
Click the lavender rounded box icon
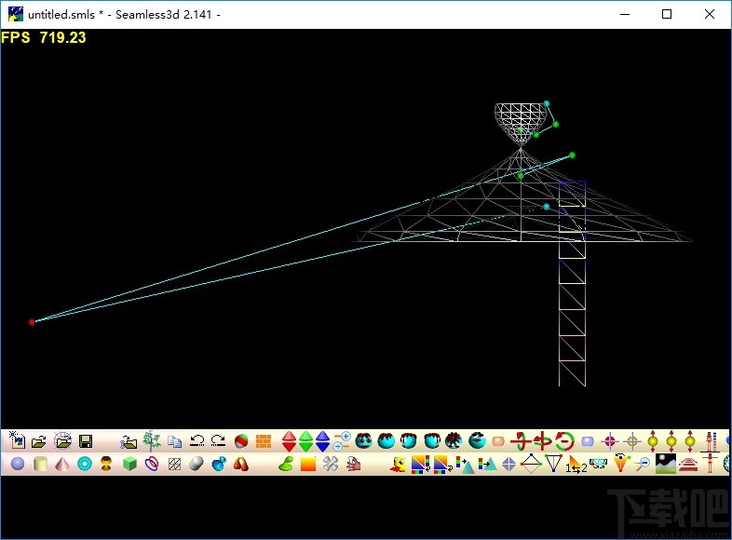coord(588,441)
